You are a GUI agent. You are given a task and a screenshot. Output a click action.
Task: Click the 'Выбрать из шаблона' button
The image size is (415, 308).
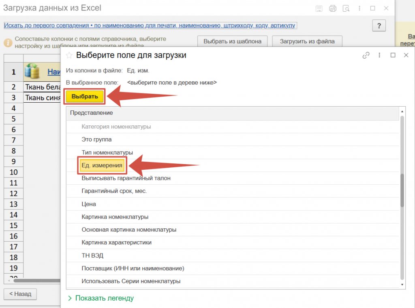tap(233, 41)
